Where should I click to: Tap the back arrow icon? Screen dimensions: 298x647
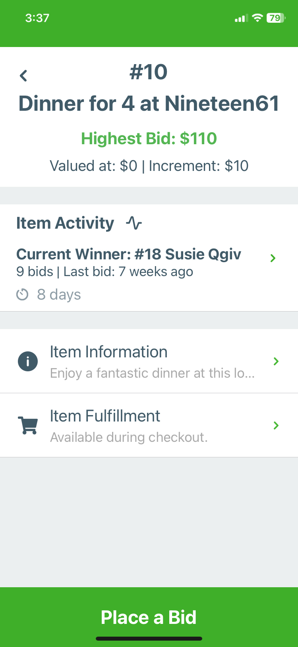23,75
